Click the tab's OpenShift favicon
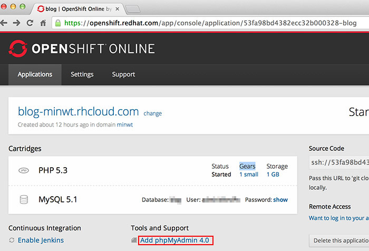369x251 pixels. (x=41, y=9)
